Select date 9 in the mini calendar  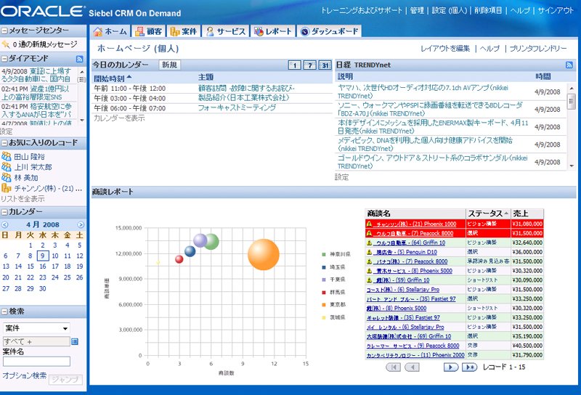[43, 256]
